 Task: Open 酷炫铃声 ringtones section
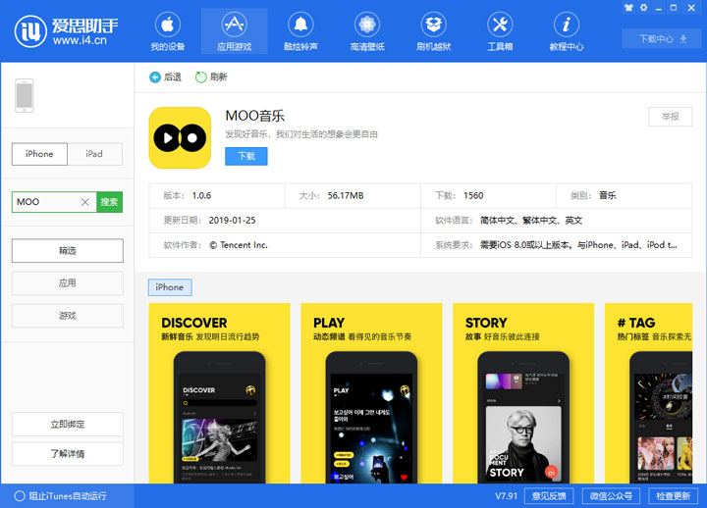click(x=300, y=31)
